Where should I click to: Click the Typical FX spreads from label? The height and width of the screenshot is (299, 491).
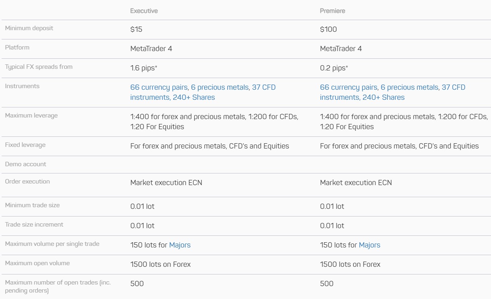click(x=39, y=67)
